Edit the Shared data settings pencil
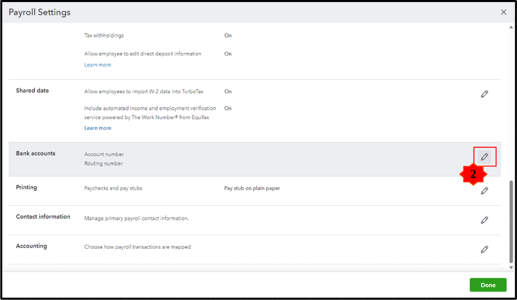 [x=484, y=94]
